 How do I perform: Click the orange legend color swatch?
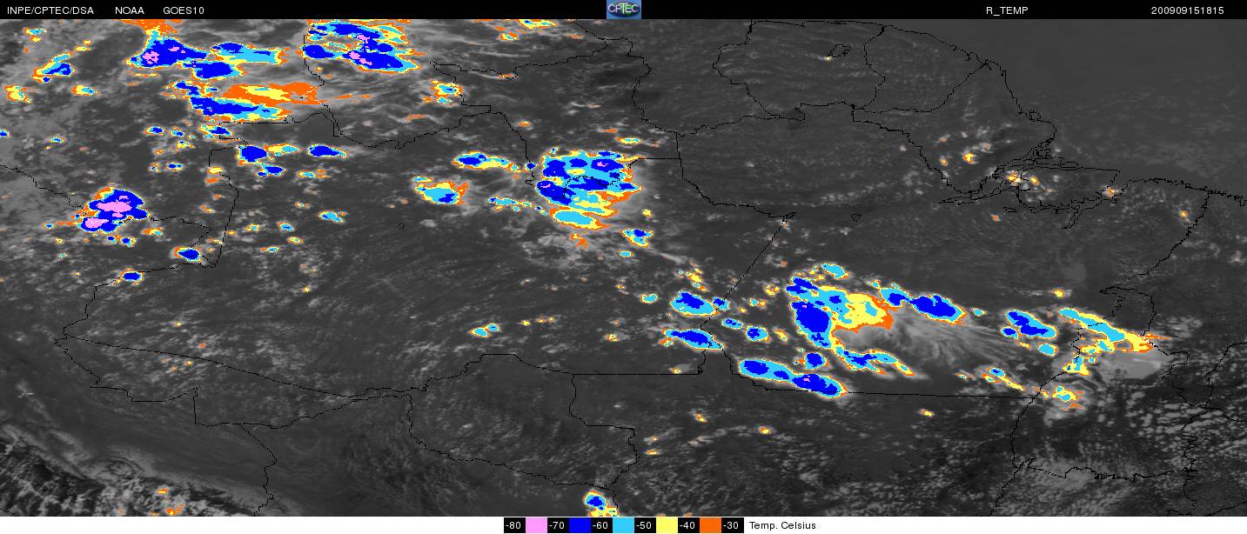click(x=711, y=525)
